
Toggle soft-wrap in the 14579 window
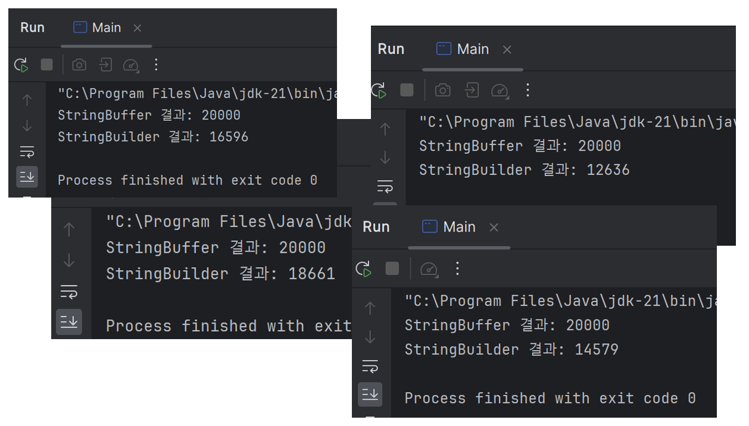tap(370, 365)
